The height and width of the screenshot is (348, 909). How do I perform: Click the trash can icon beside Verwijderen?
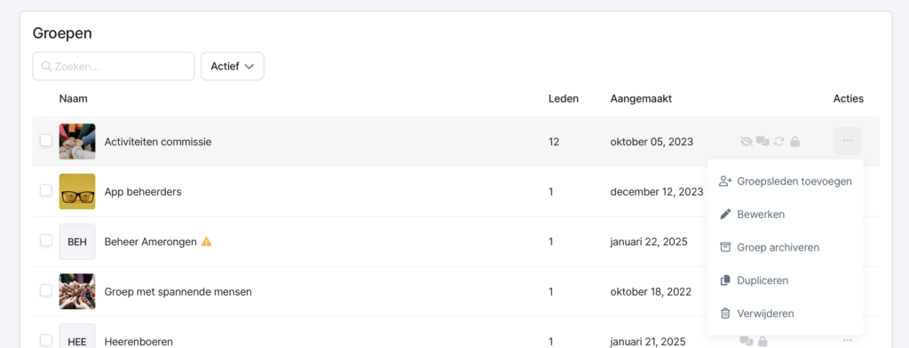(725, 313)
